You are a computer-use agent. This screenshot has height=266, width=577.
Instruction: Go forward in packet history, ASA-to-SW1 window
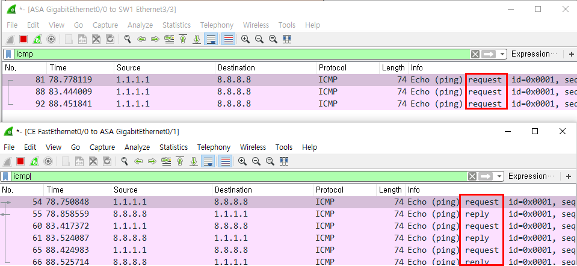pos(155,39)
